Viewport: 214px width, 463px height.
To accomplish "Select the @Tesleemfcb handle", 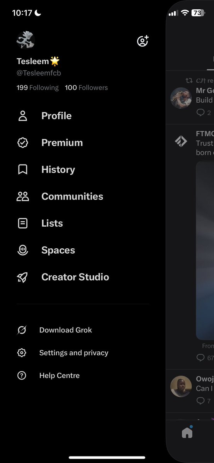I will pos(39,73).
